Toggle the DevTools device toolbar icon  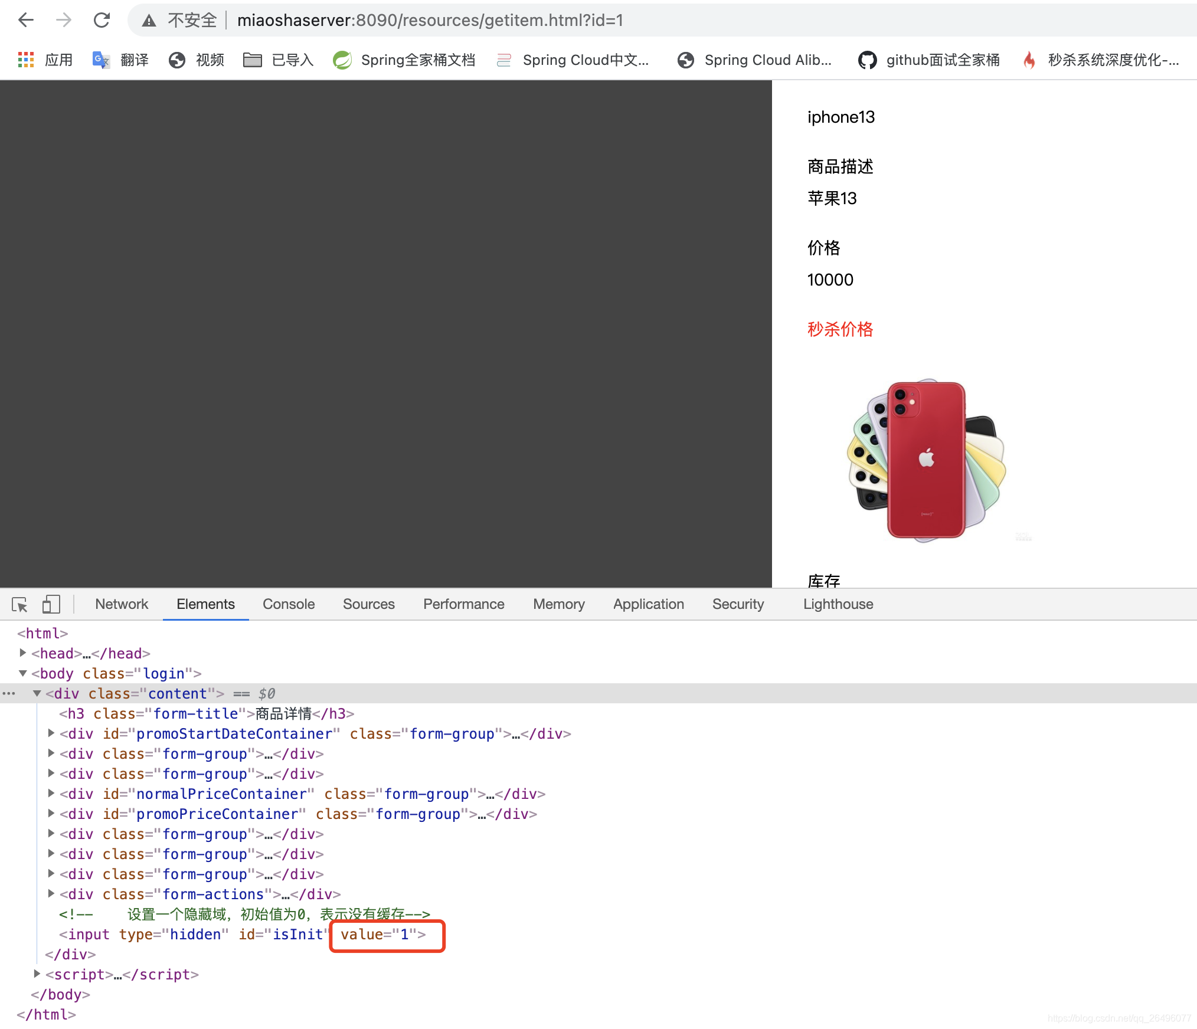(51, 604)
